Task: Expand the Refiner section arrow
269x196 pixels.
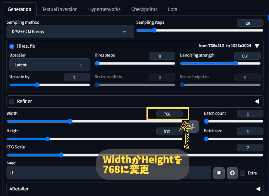Action: pyautogui.click(x=257, y=101)
